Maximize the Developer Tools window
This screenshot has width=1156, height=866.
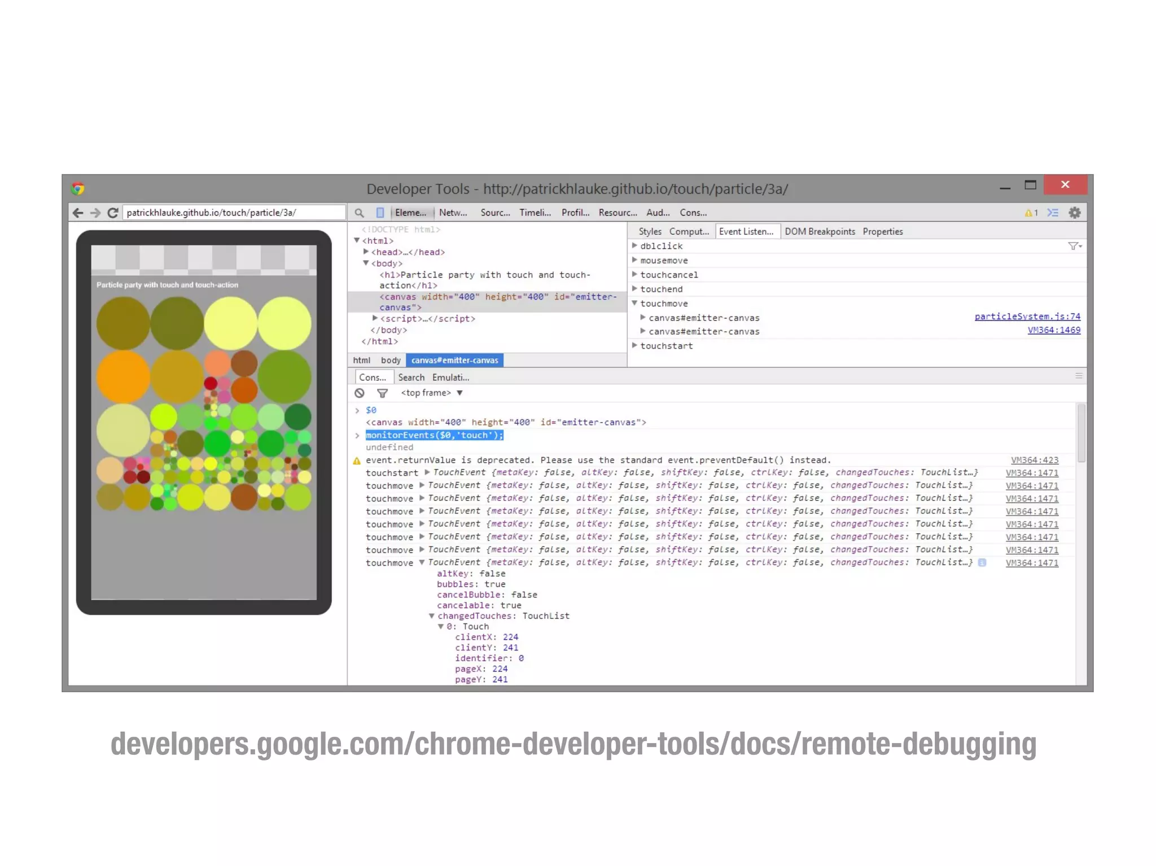1030,185
